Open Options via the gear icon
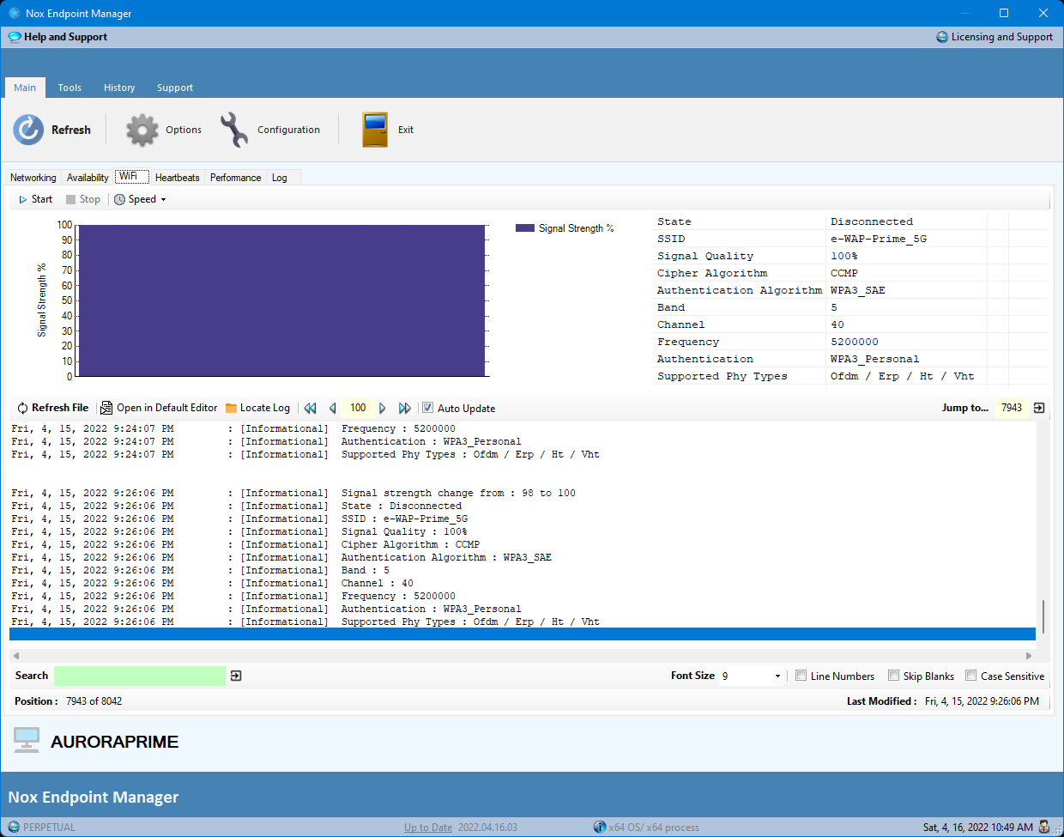This screenshot has width=1064, height=837. 142,130
